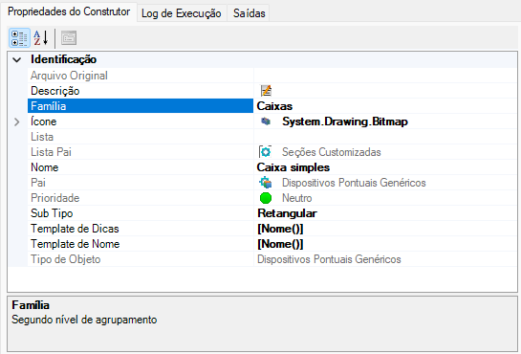The height and width of the screenshot is (354, 521).
Task: Select the highlighted Família property
Action: pos(141,106)
